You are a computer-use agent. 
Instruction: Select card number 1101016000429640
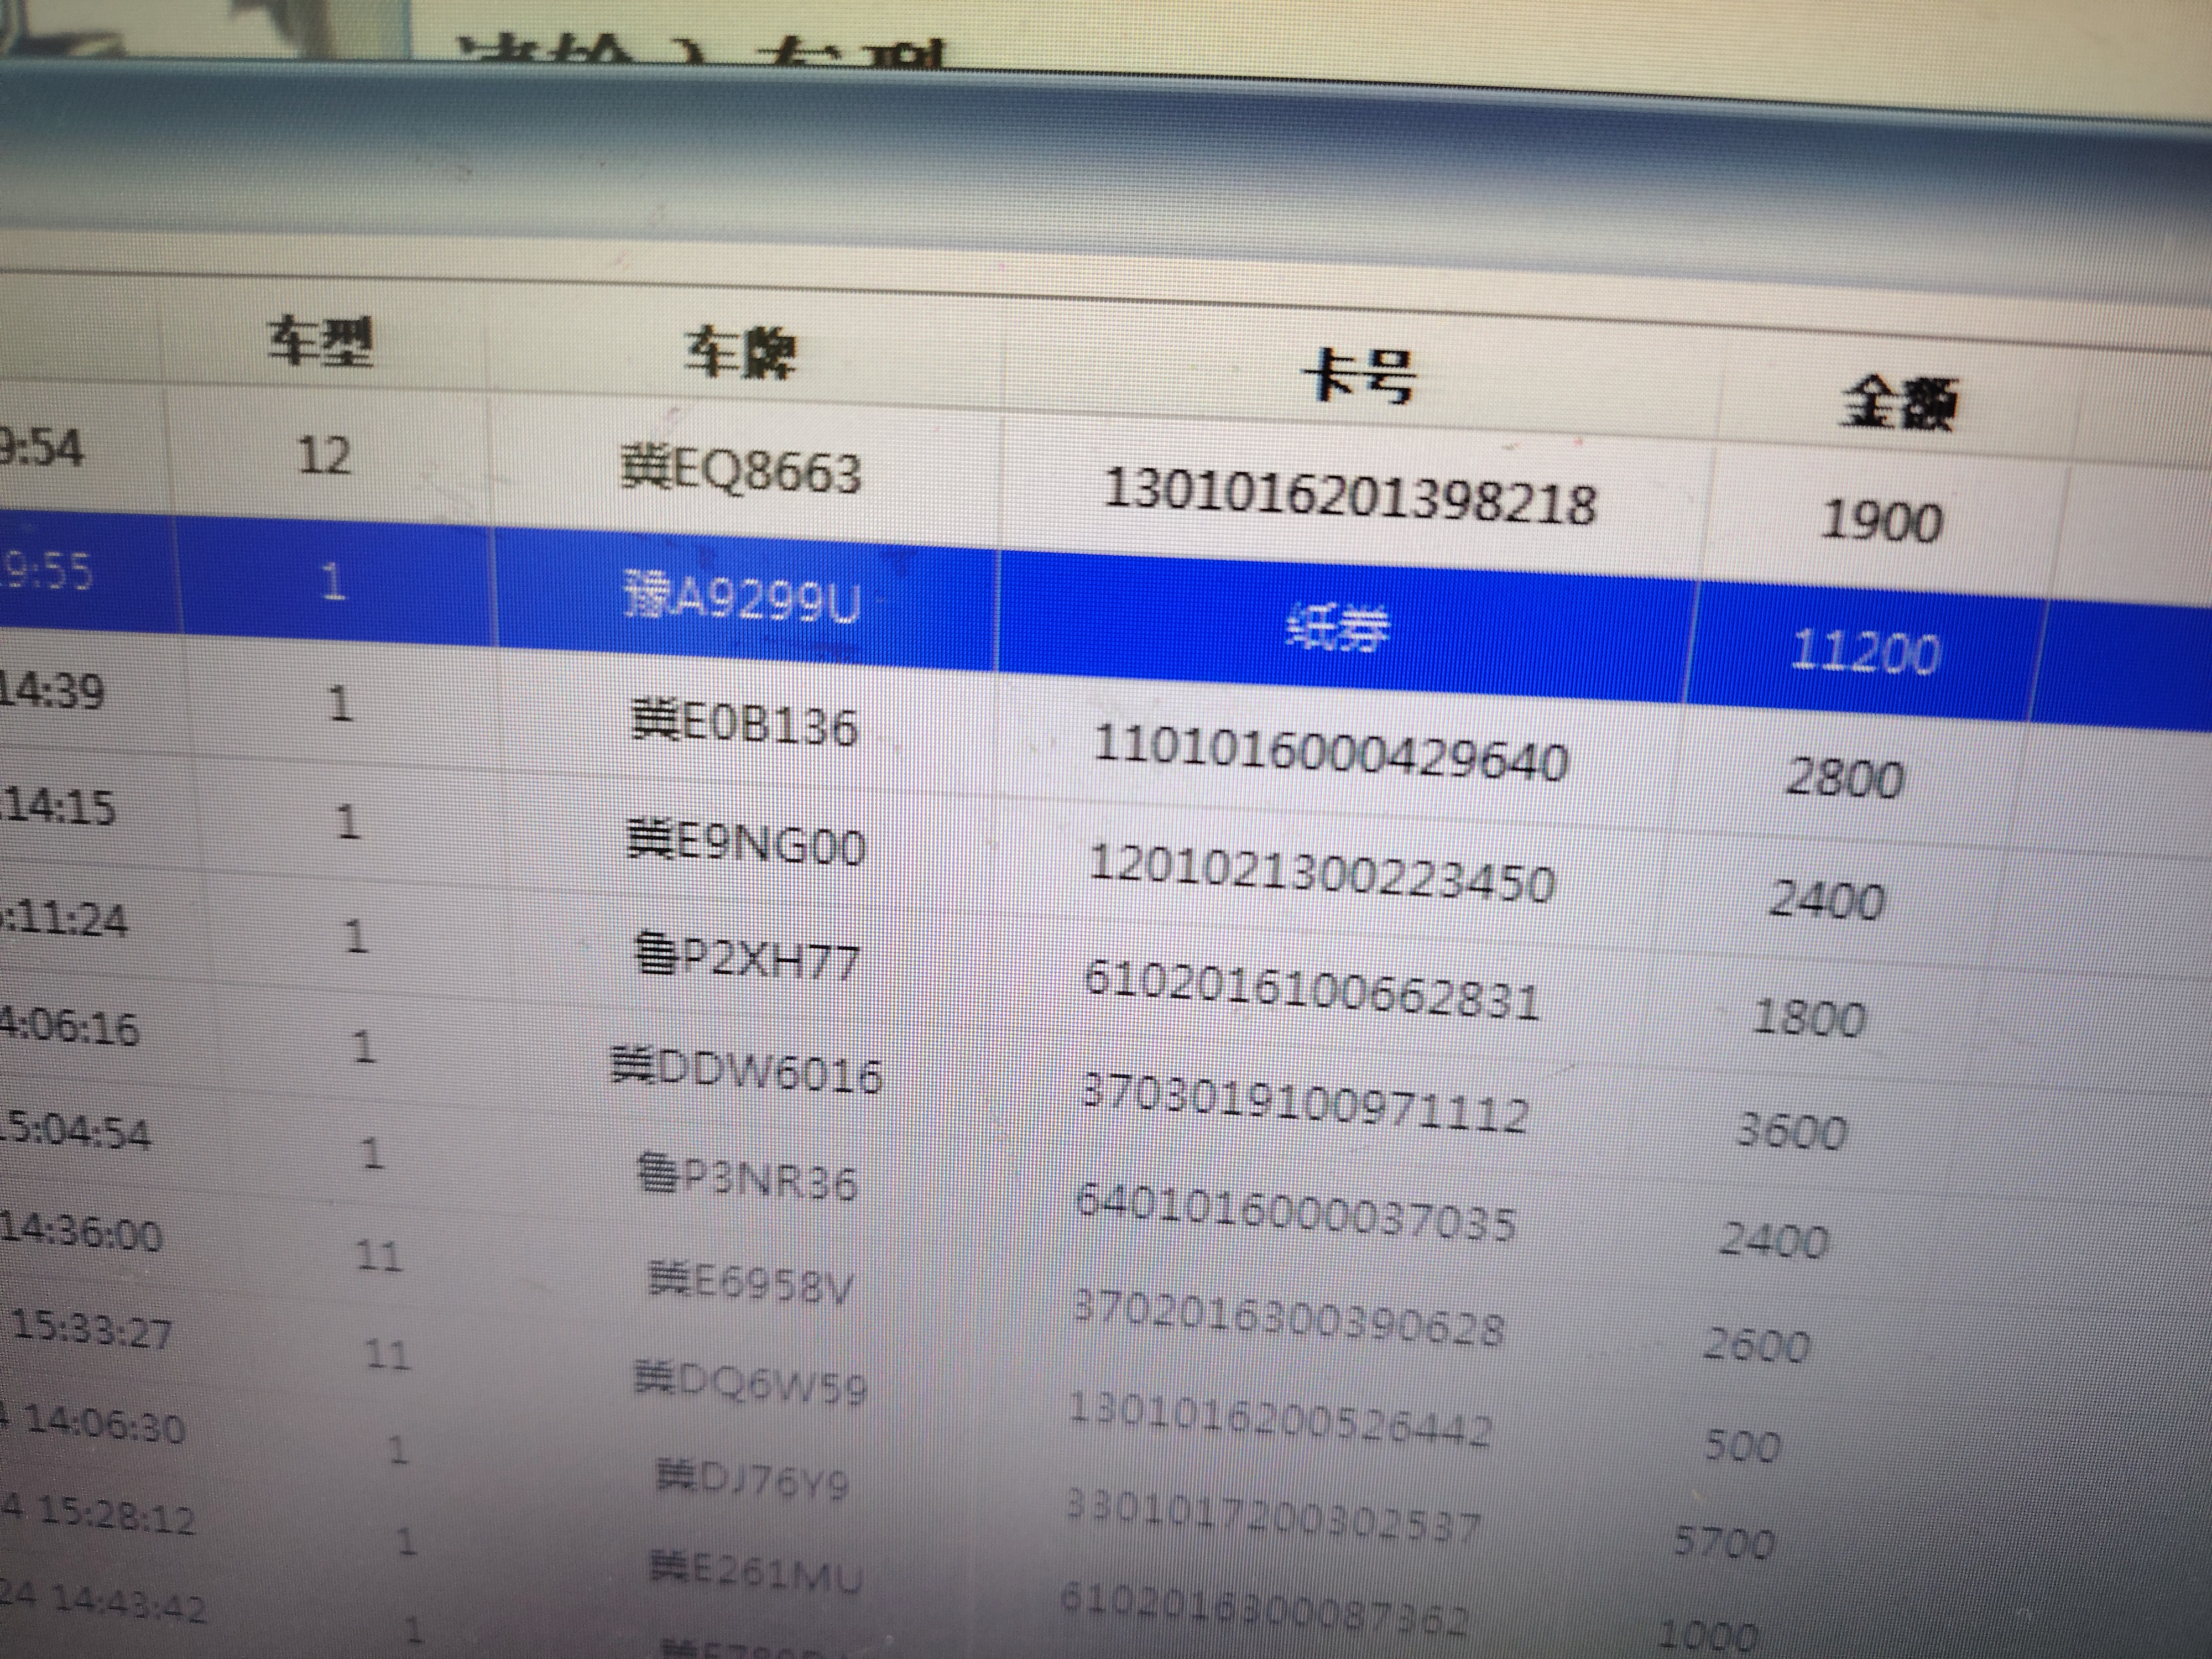pos(1331,753)
